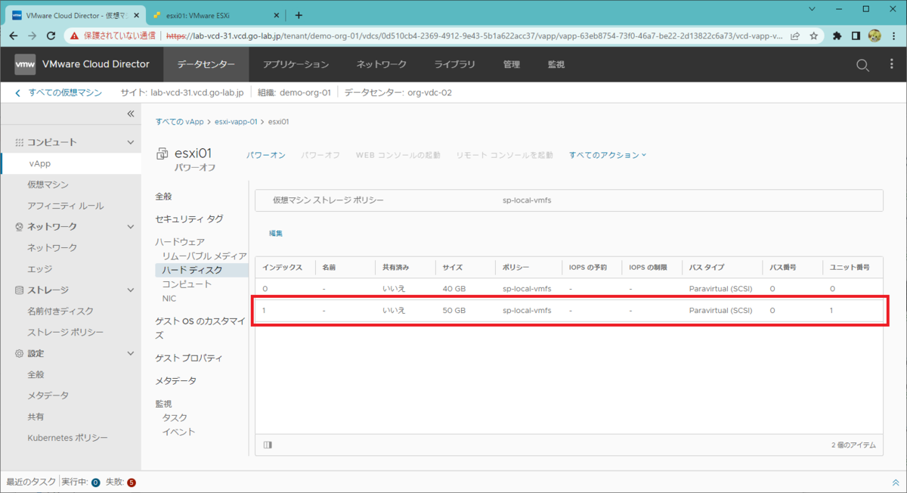Viewport: 907px width, 493px height.
Task: Click the 編集 link above disk table
Action: click(276, 234)
